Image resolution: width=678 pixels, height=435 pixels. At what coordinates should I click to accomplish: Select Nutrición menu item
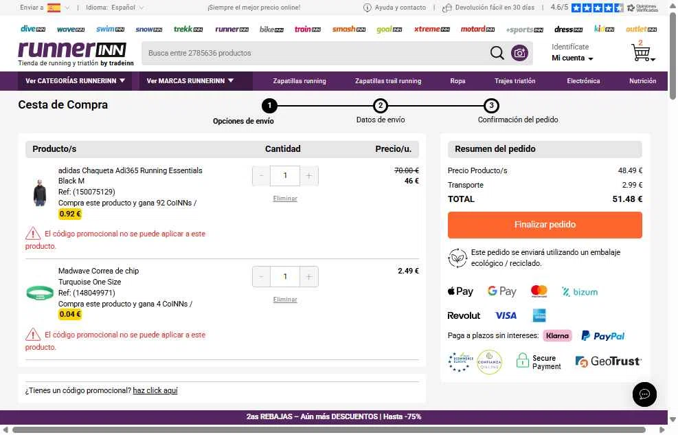(x=642, y=81)
